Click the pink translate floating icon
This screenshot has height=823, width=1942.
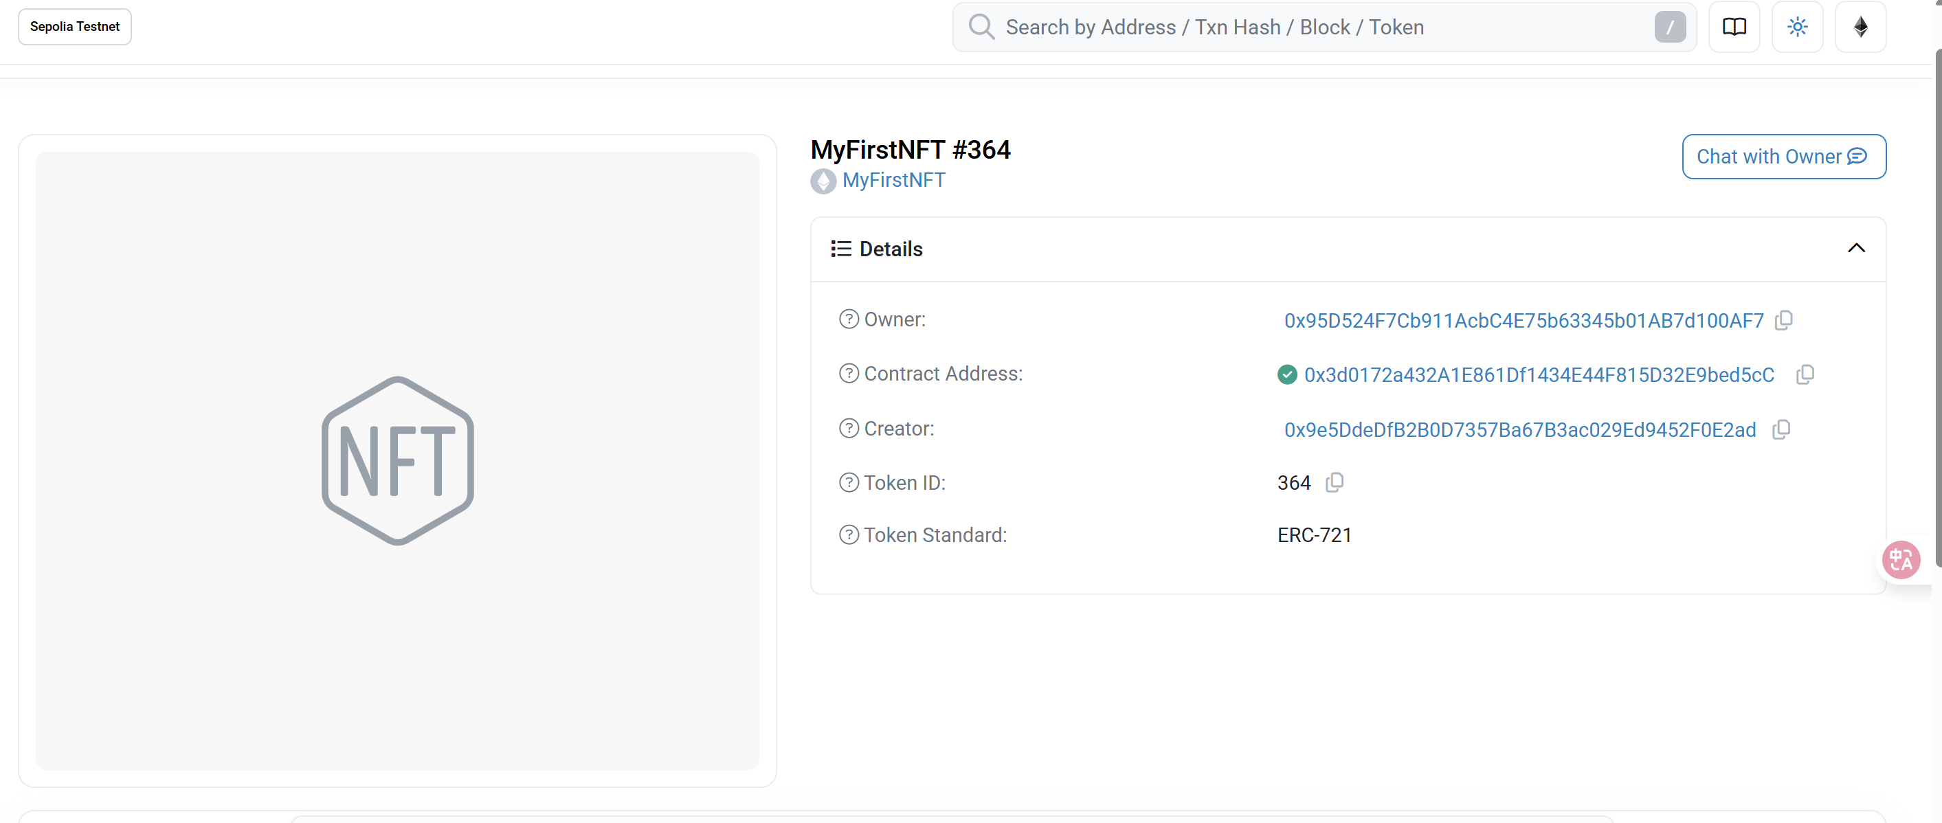tap(1901, 560)
